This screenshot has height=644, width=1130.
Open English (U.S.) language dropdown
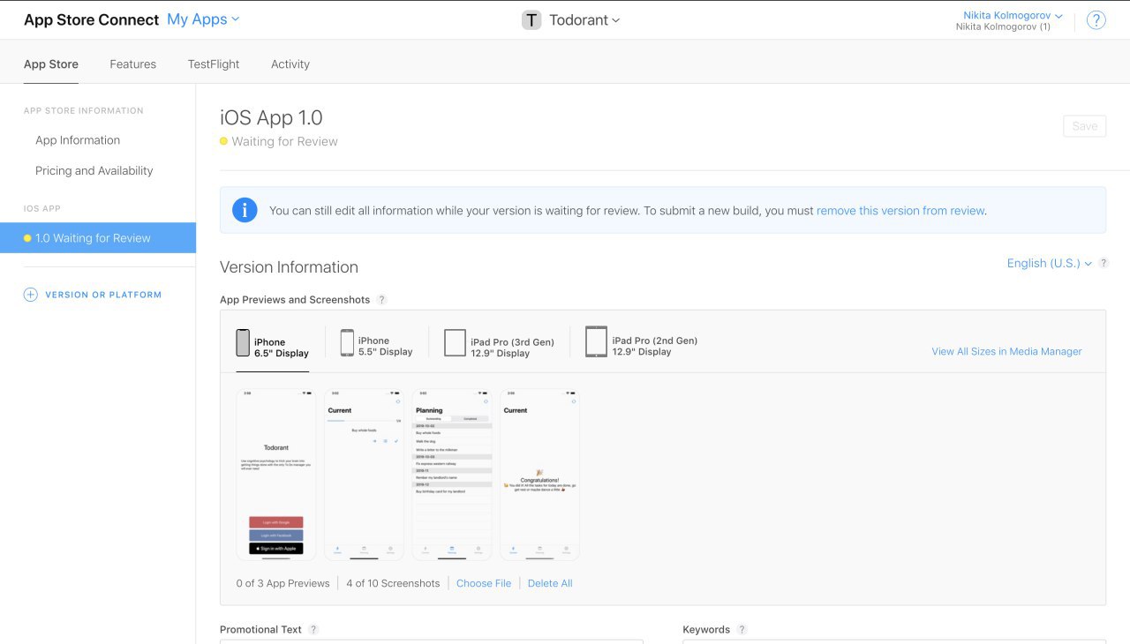pos(1050,263)
